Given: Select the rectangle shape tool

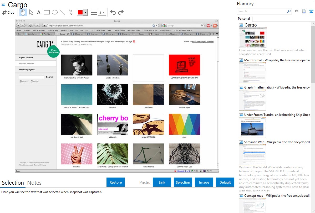Looking at the screenshot, I should coord(47,12).
